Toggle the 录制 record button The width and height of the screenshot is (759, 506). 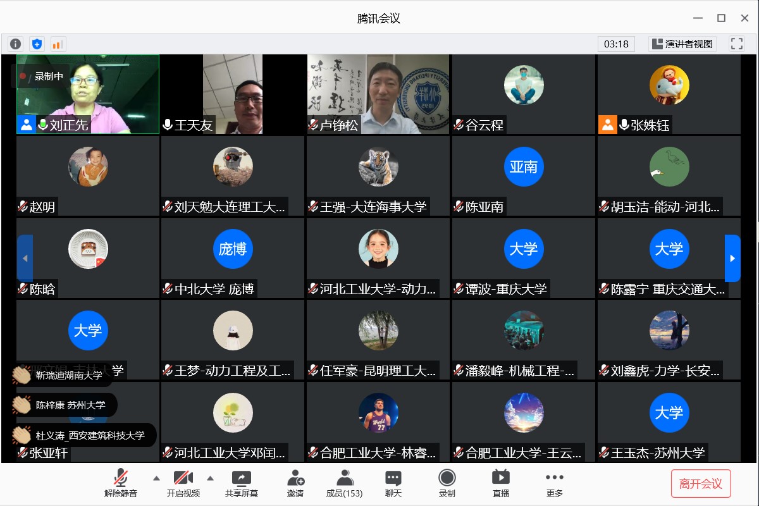point(447,484)
